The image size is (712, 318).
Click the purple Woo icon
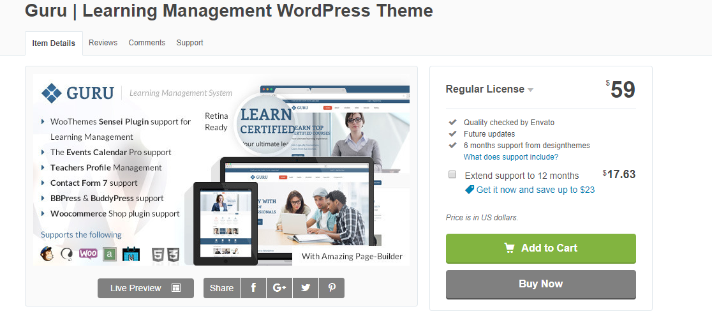click(88, 254)
